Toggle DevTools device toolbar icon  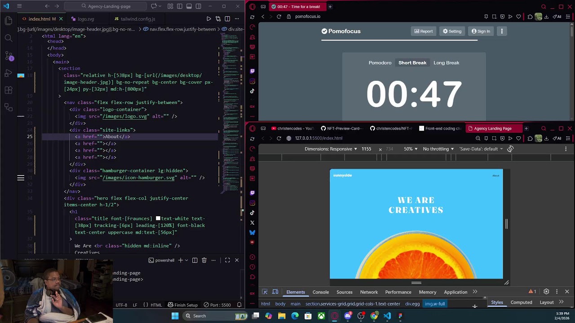click(275, 292)
